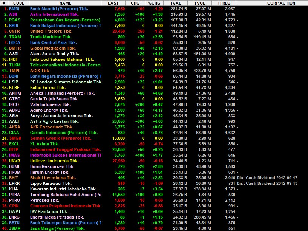
Task: Click the name AKR Corporindo Tbk.
Action: 52,127
